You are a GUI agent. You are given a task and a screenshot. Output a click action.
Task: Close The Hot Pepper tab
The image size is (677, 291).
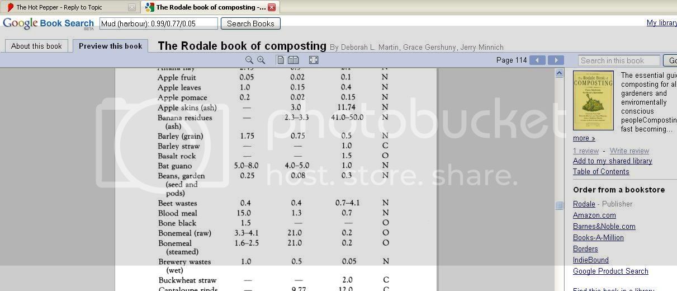[x=132, y=7]
